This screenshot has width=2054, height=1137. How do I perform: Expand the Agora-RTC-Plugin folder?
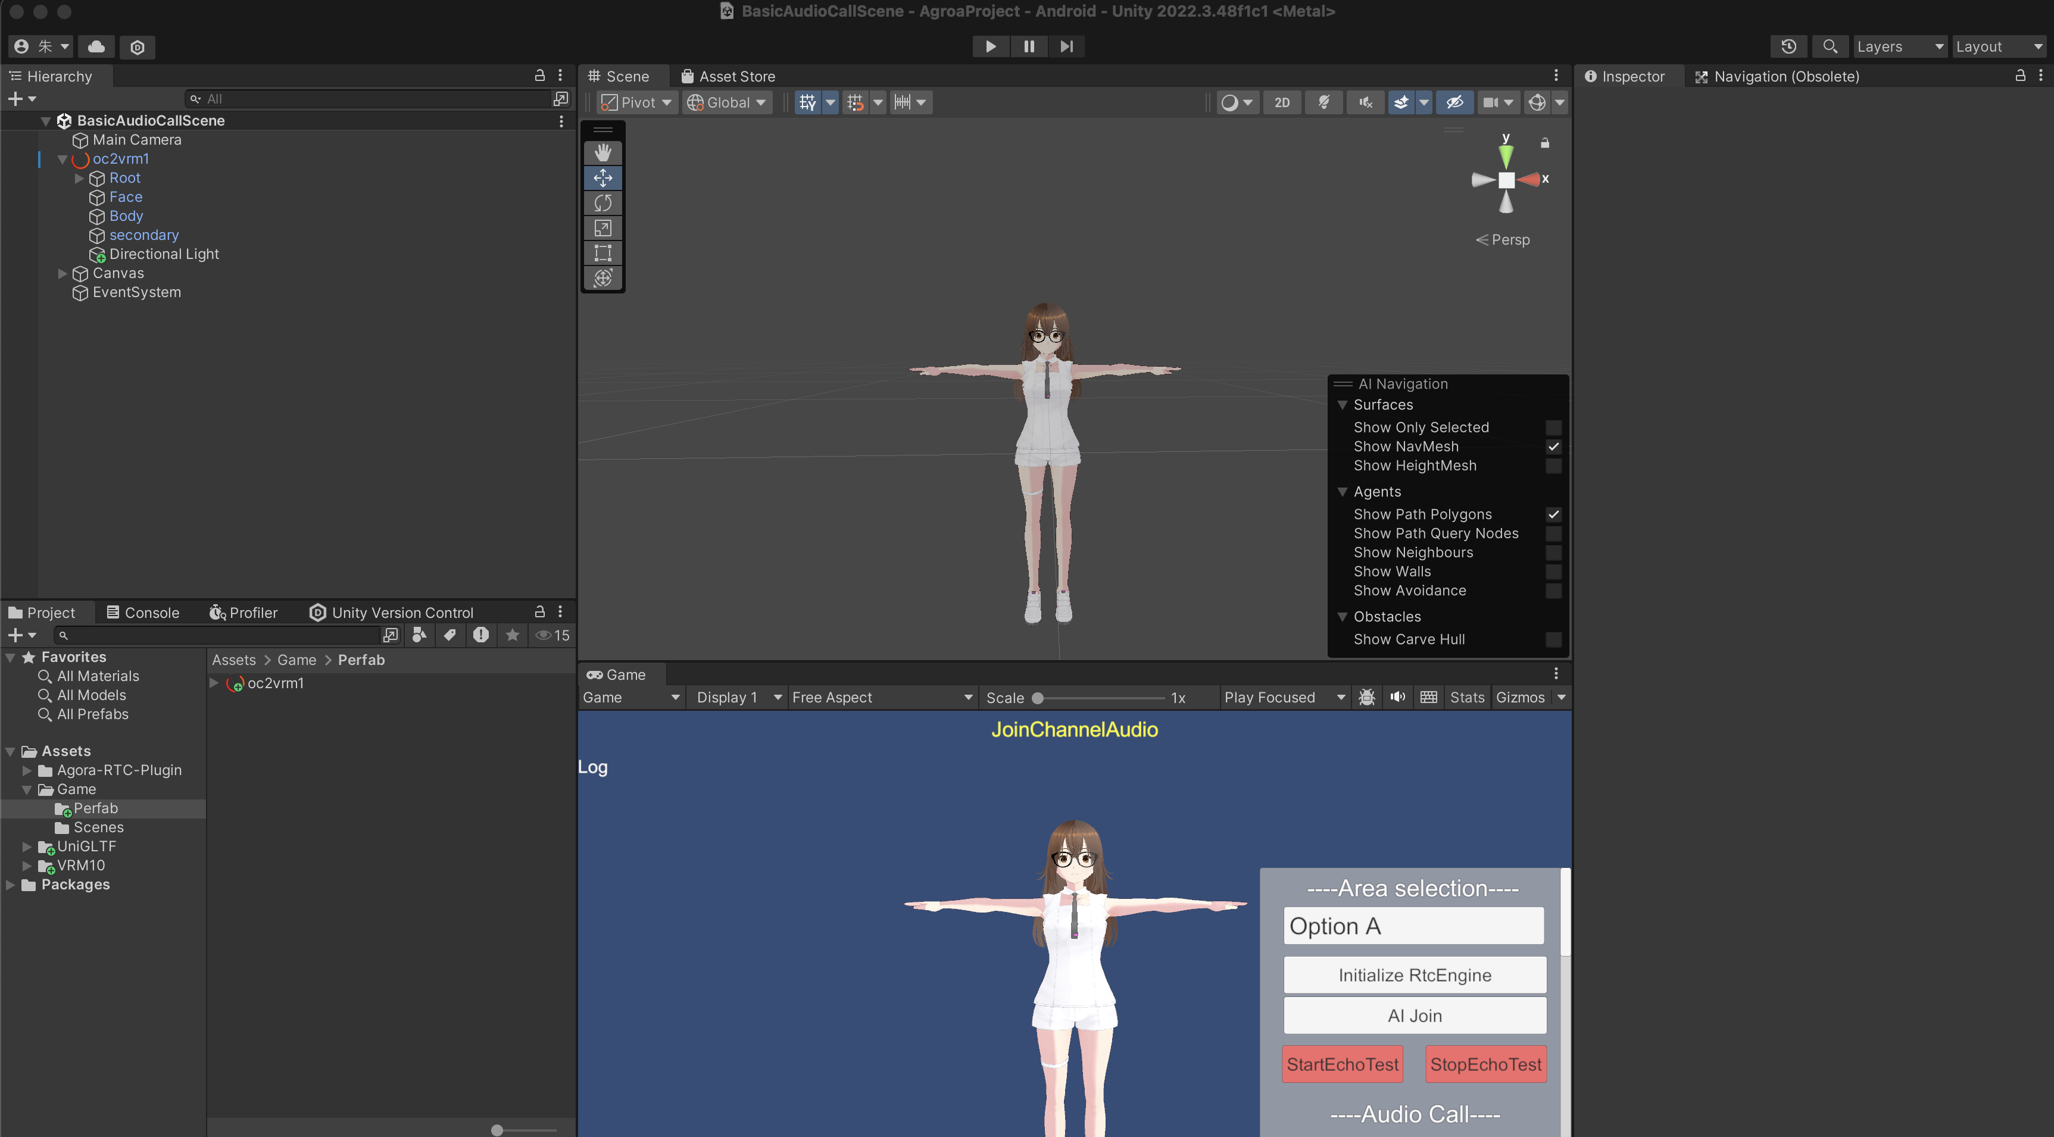27,770
